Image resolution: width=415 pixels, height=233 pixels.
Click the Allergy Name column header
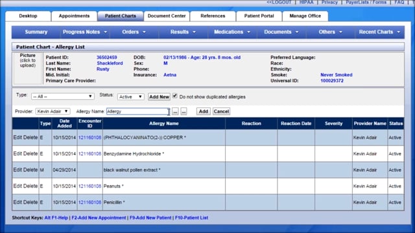click(x=164, y=124)
